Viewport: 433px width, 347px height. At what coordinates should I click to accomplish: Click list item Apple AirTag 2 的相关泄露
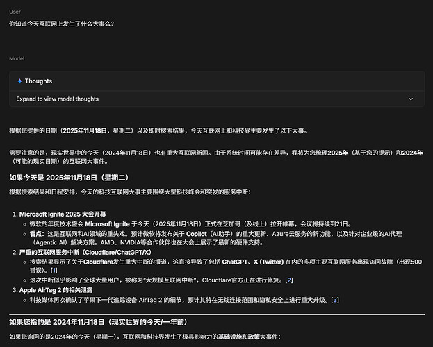(x=56, y=290)
